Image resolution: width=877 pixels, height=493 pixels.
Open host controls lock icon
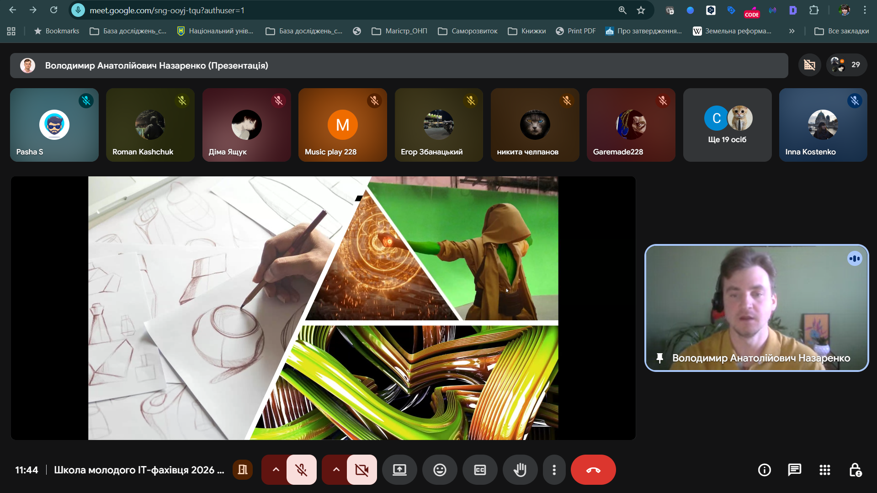855,470
